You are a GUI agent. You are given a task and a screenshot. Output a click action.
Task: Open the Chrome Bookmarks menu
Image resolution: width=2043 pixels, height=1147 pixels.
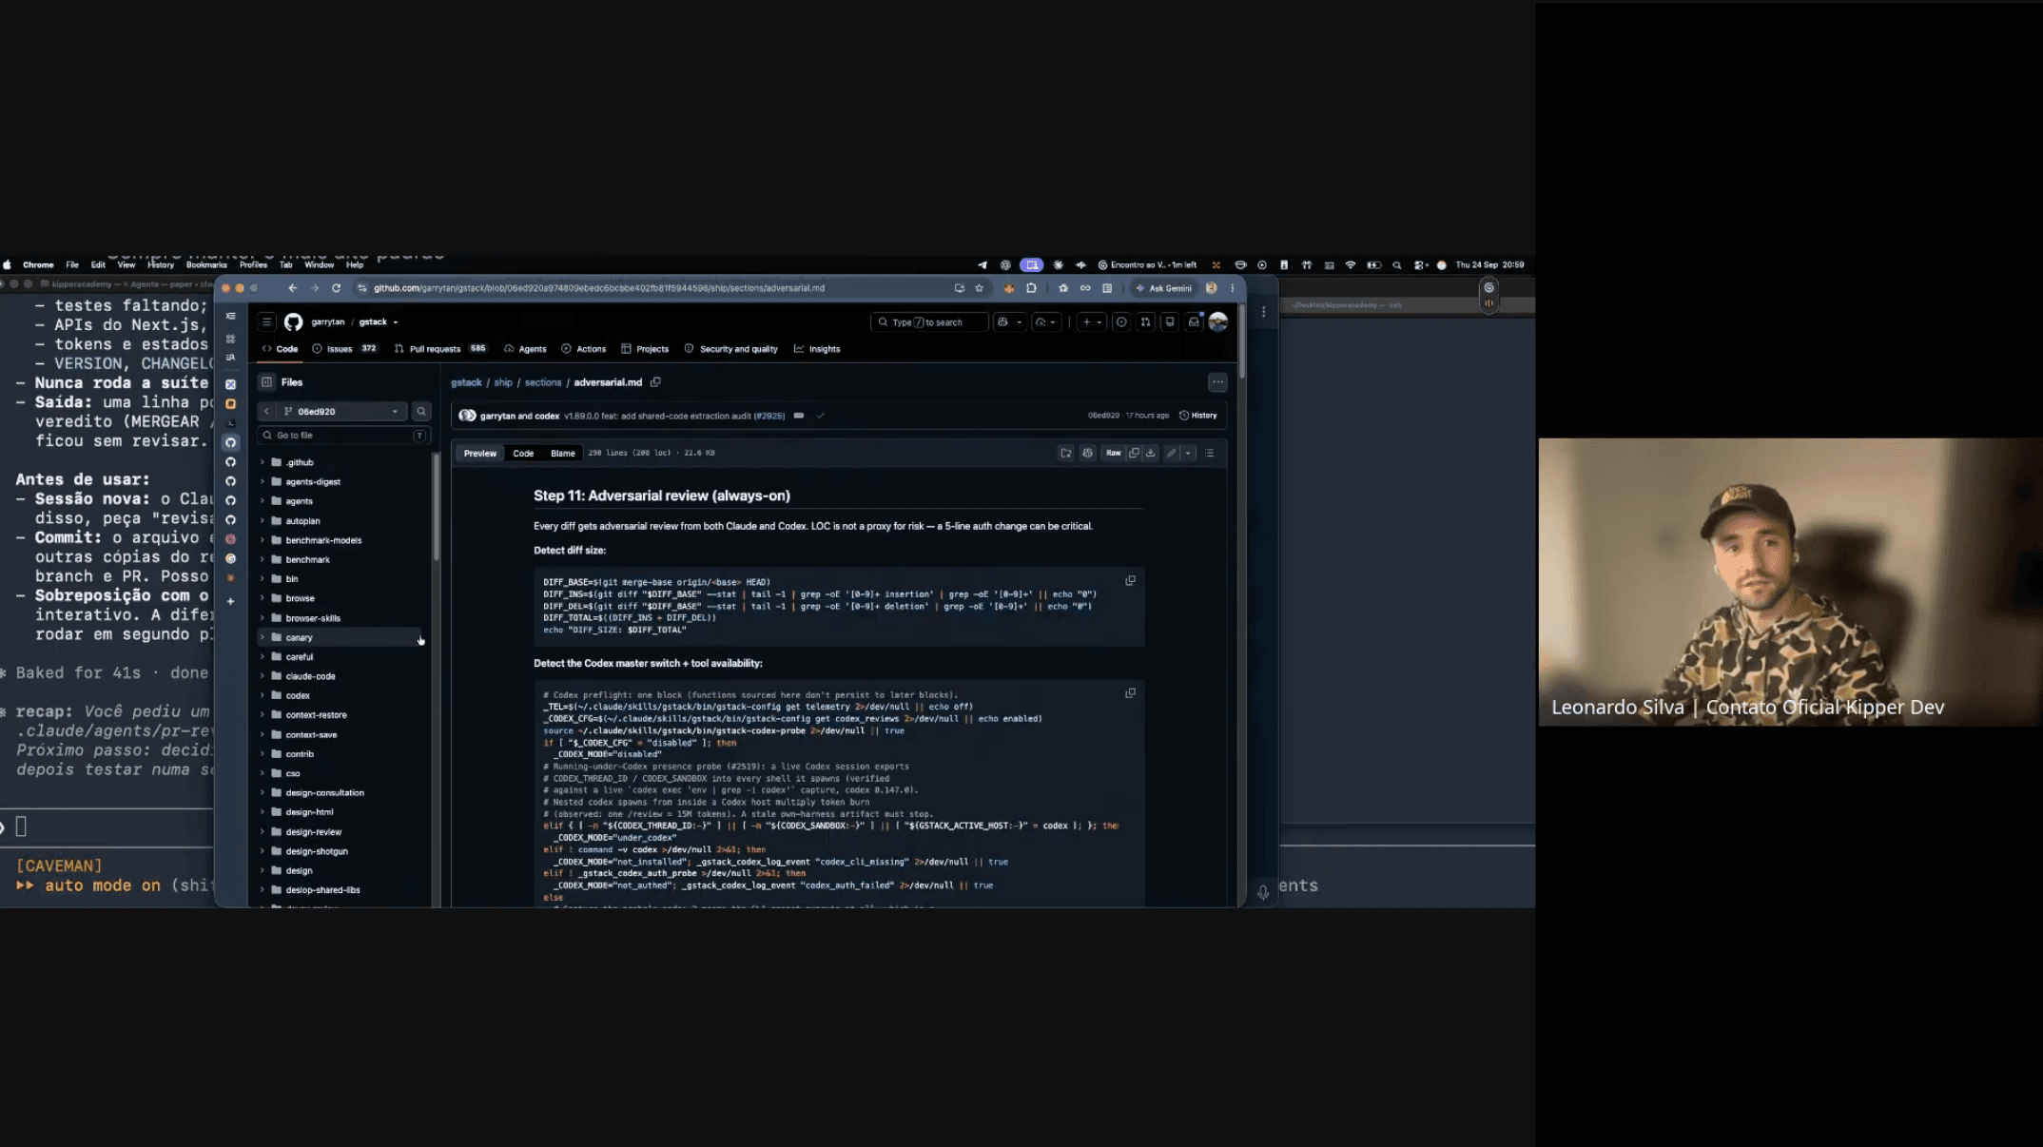(206, 265)
